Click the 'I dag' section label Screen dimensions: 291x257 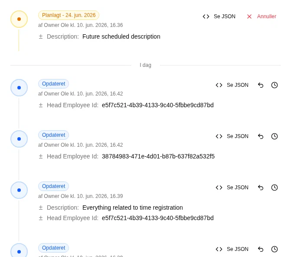(x=146, y=65)
